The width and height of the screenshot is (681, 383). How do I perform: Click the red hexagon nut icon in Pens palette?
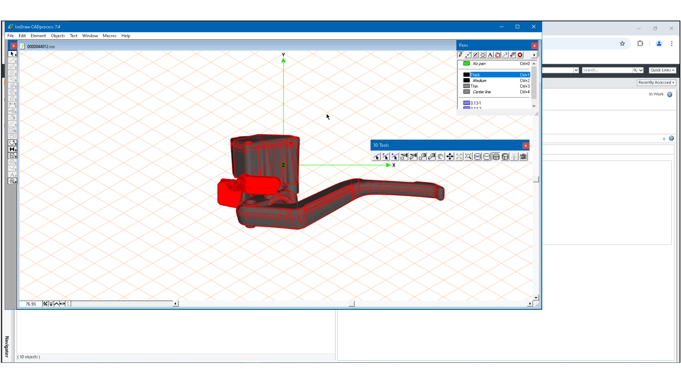[x=520, y=55]
